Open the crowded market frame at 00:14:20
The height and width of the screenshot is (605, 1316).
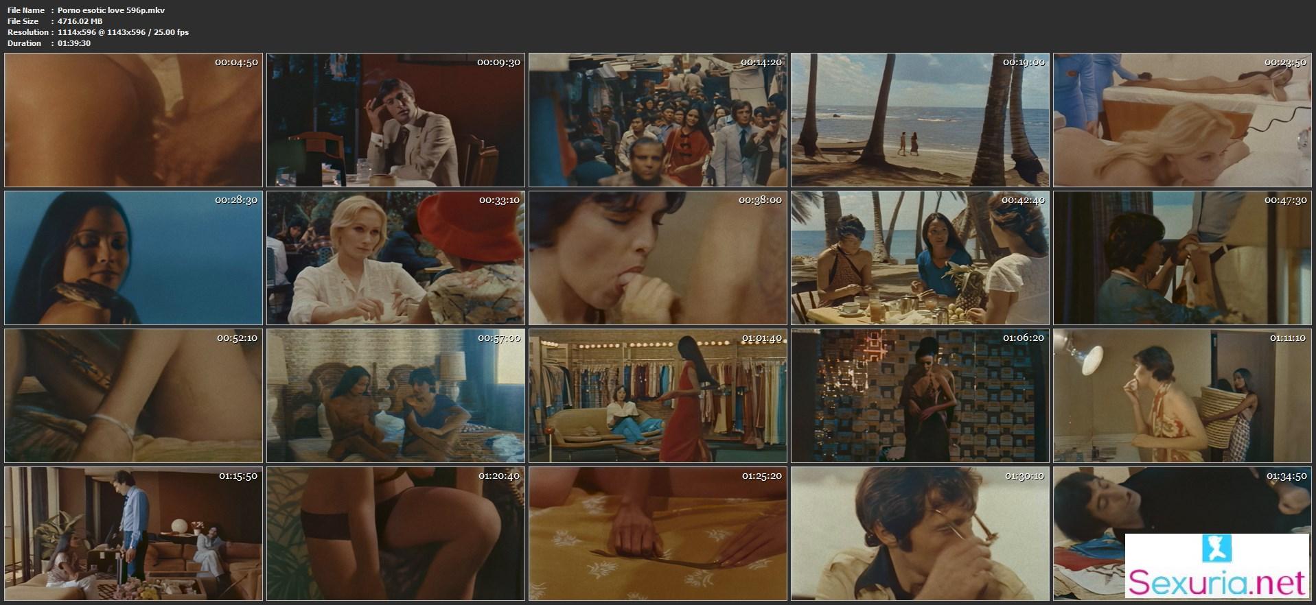[x=658, y=120]
